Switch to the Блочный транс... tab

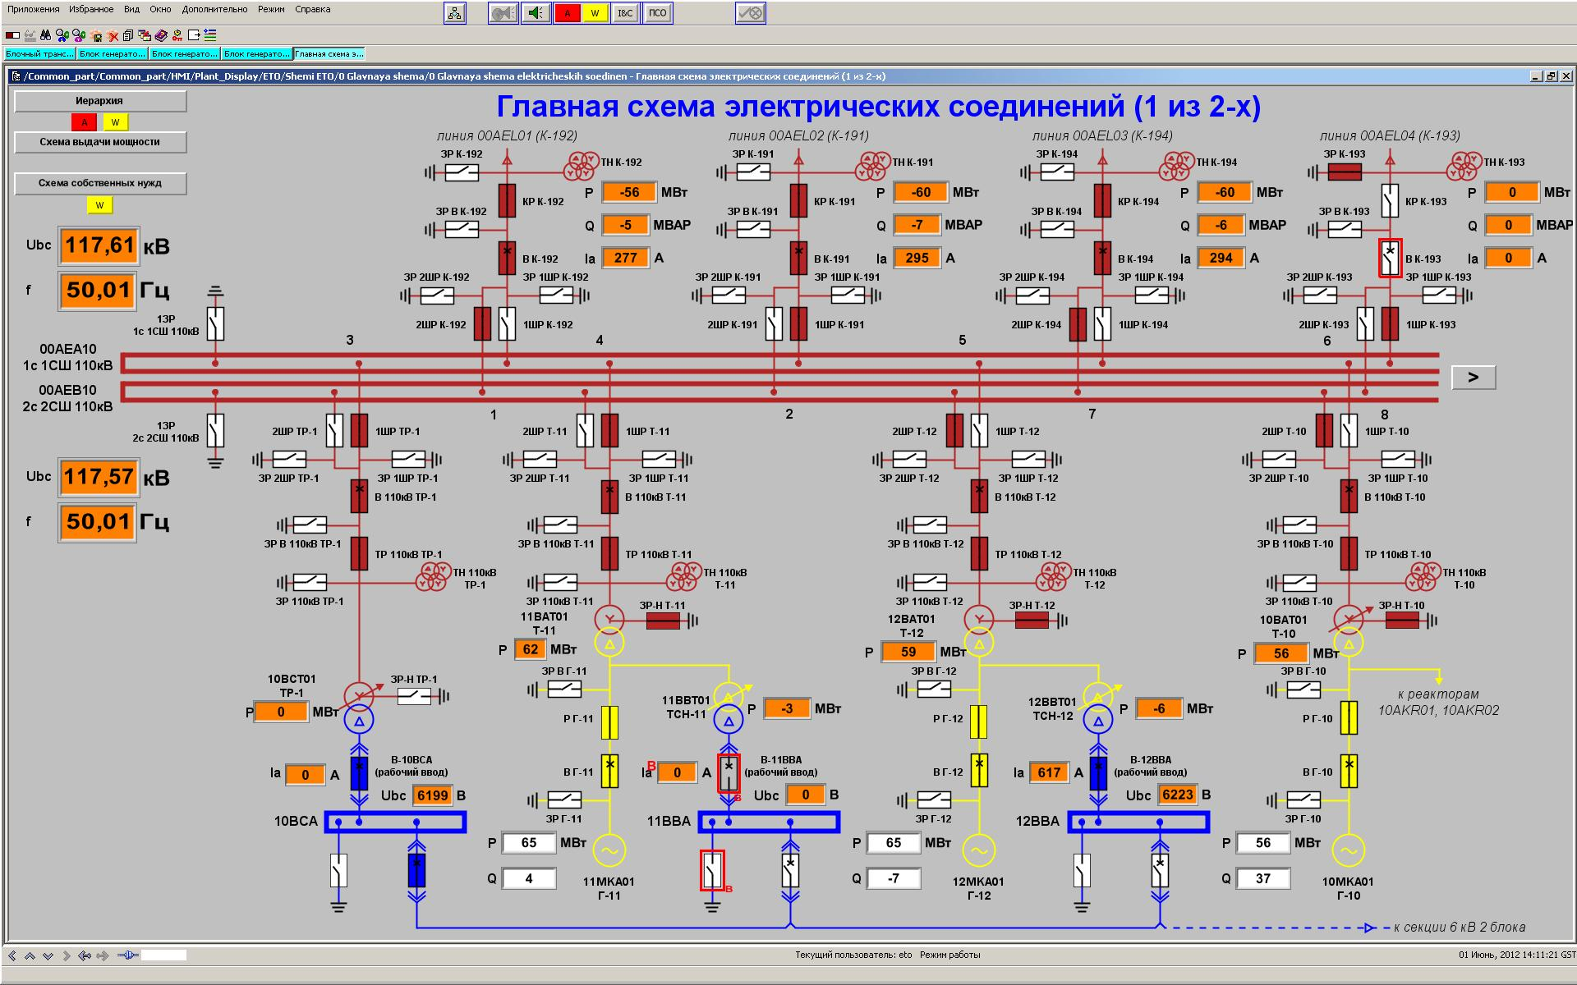pos(40,53)
